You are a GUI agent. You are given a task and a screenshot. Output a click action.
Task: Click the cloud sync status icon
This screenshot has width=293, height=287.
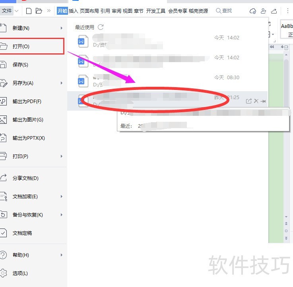252,11
